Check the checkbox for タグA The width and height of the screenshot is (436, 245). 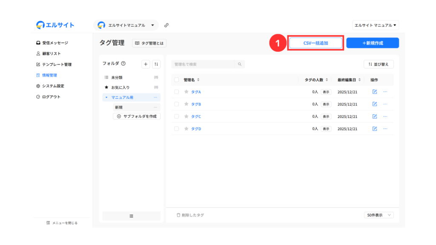[177, 92]
